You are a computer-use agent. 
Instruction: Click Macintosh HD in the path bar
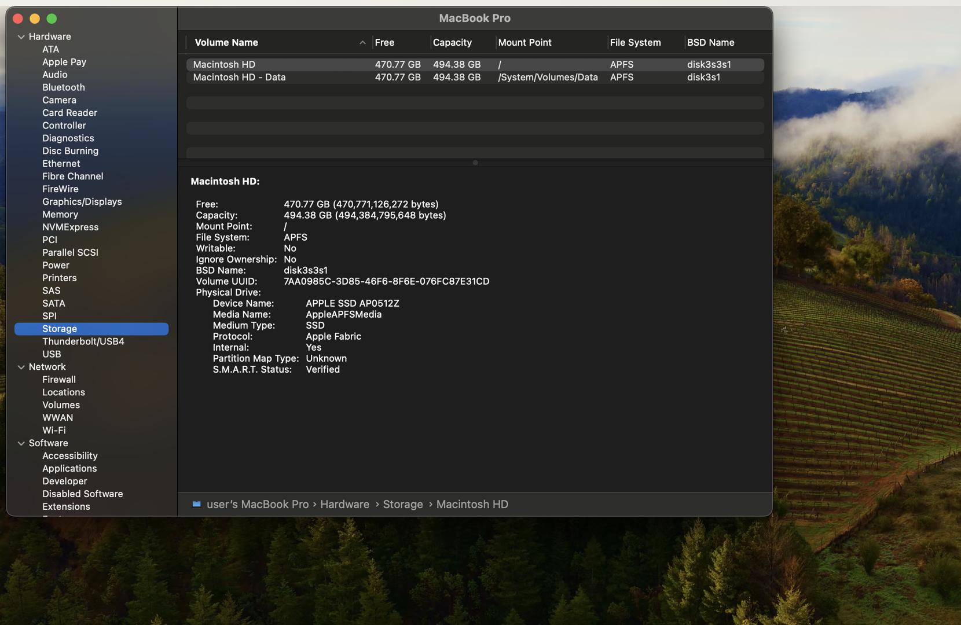click(472, 505)
